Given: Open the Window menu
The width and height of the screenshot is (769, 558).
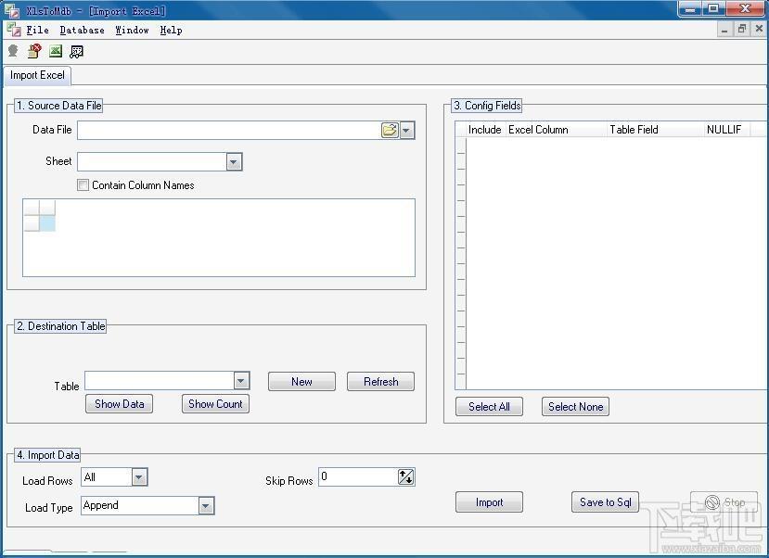Looking at the screenshot, I should 132,31.
